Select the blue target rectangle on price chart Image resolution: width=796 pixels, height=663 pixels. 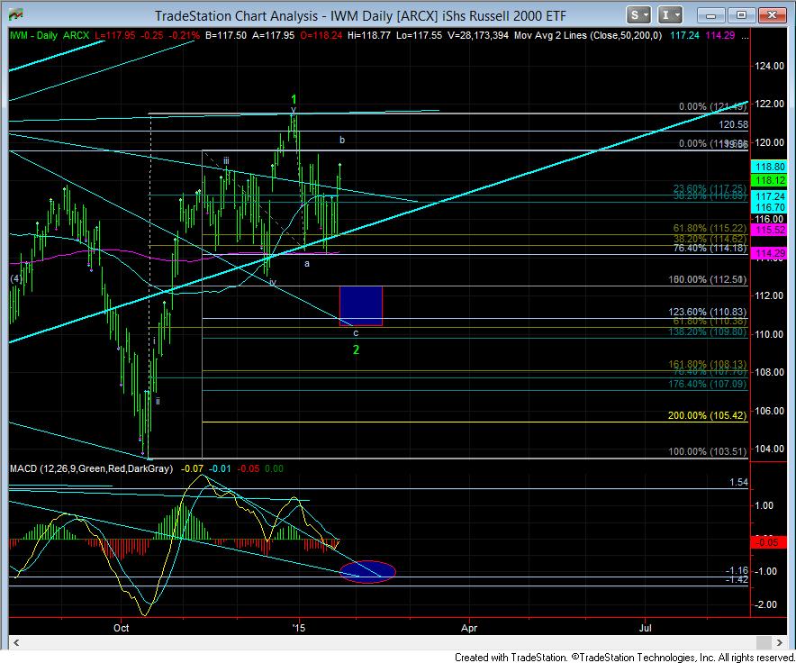coord(360,306)
